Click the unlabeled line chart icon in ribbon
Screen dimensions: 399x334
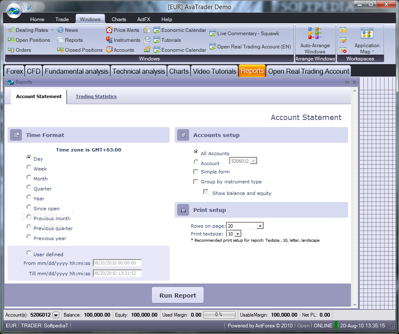pos(147,49)
